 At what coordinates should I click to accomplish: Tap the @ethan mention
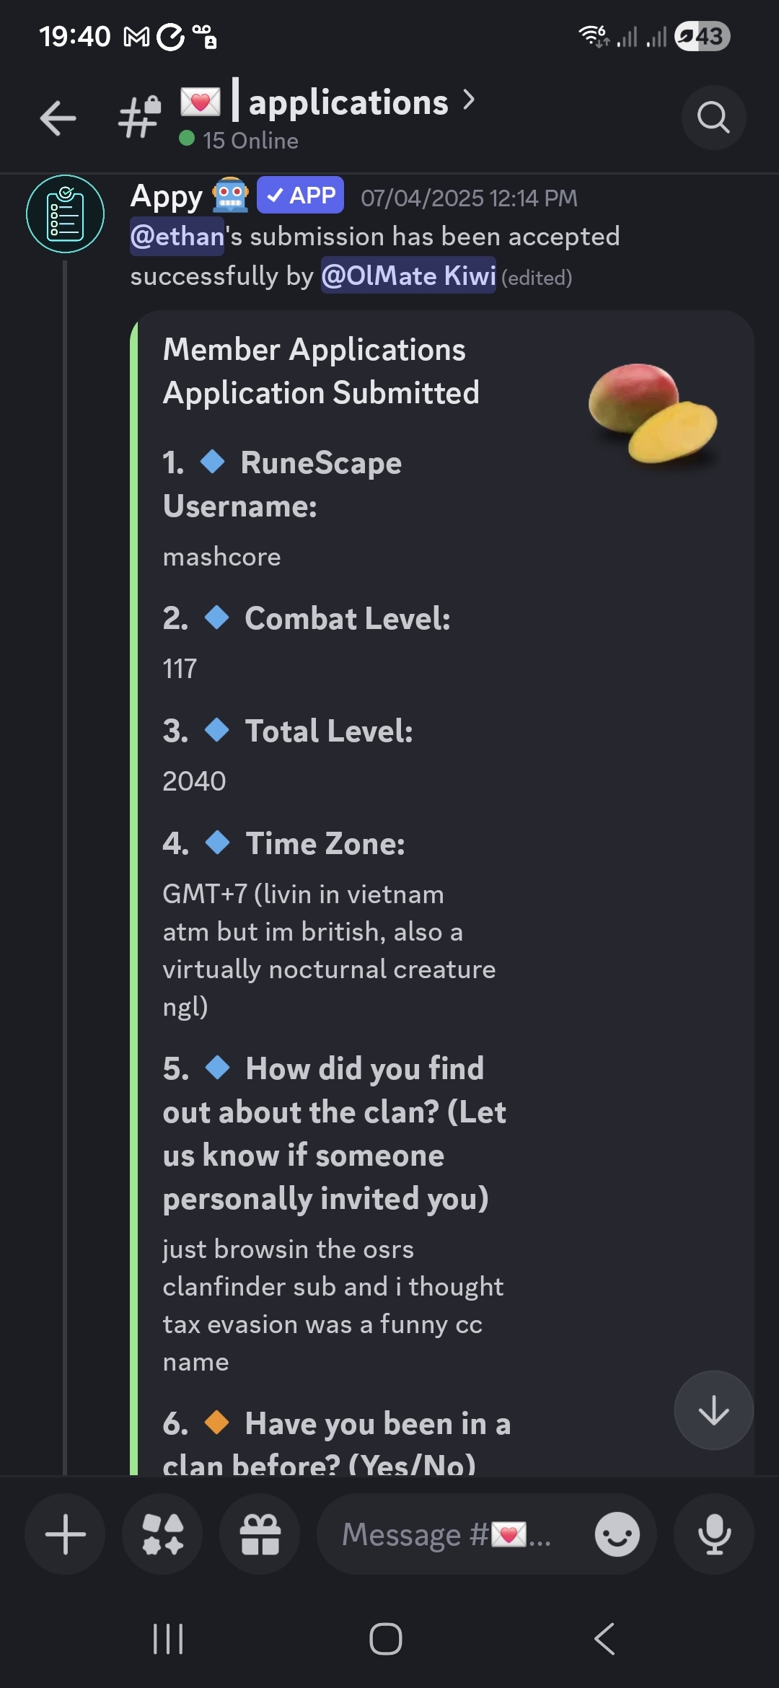click(177, 237)
